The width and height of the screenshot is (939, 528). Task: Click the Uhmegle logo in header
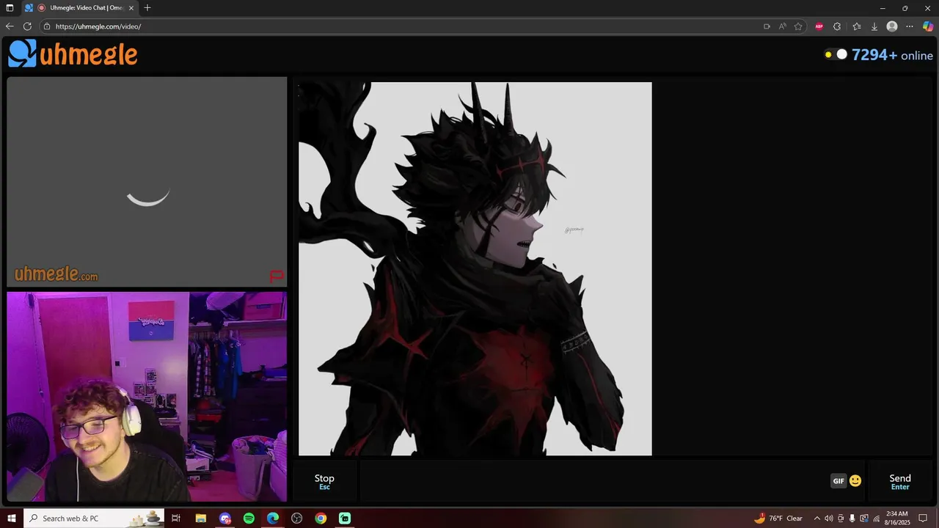pyautogui.click(x=73, y=54)
